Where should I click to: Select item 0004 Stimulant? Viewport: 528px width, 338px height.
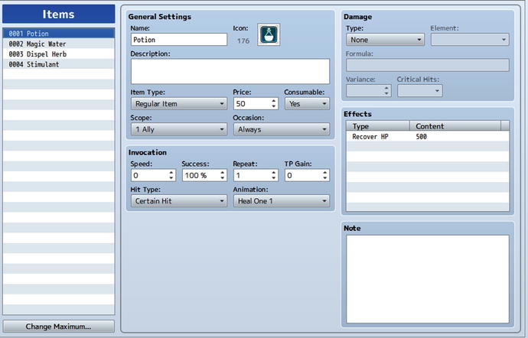pyautogui.click(x=59, y=64)
